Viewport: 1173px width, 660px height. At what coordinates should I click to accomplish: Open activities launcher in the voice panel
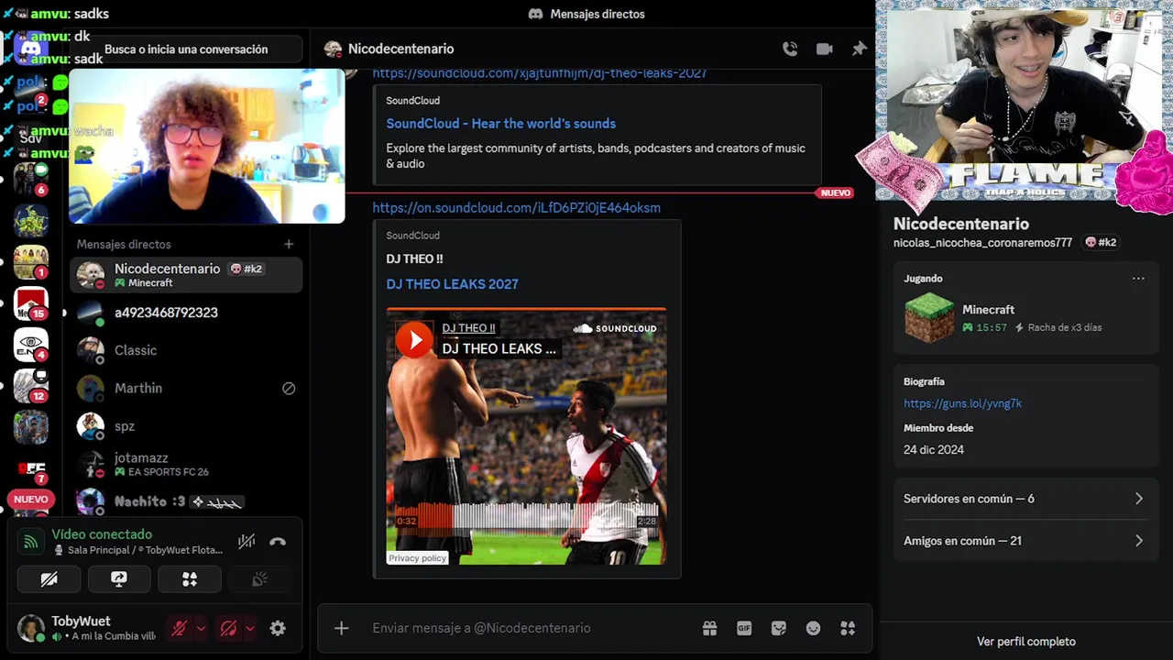tap(190, 579)
